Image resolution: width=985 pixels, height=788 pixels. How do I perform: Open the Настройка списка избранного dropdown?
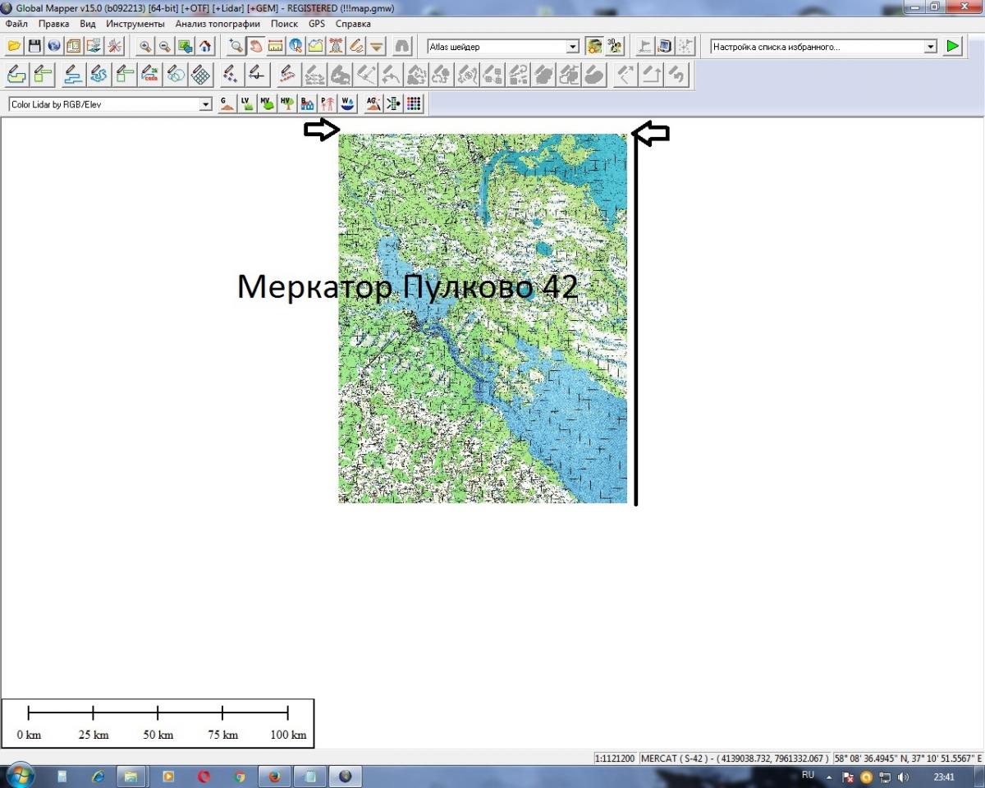pyautogui.click(x=930, y=47)
